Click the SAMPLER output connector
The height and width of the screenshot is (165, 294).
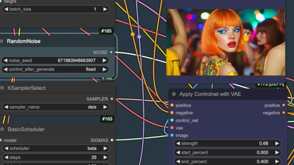(112, 99)
